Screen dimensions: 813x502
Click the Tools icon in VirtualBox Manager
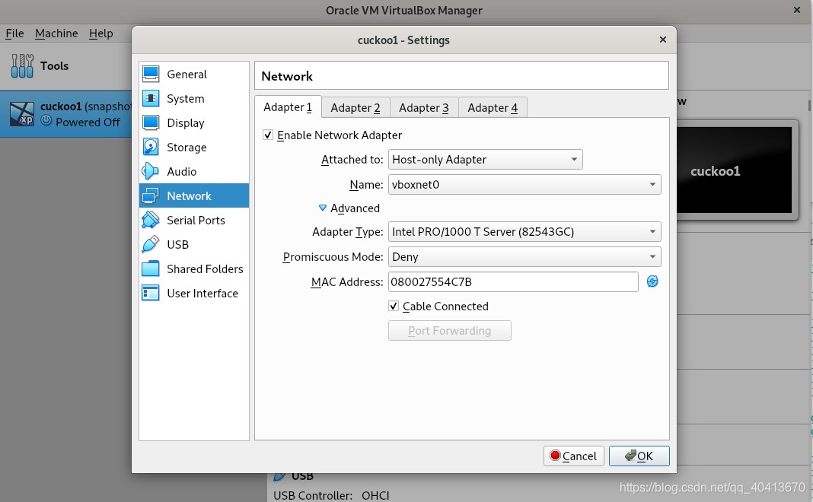click(22, 66)
